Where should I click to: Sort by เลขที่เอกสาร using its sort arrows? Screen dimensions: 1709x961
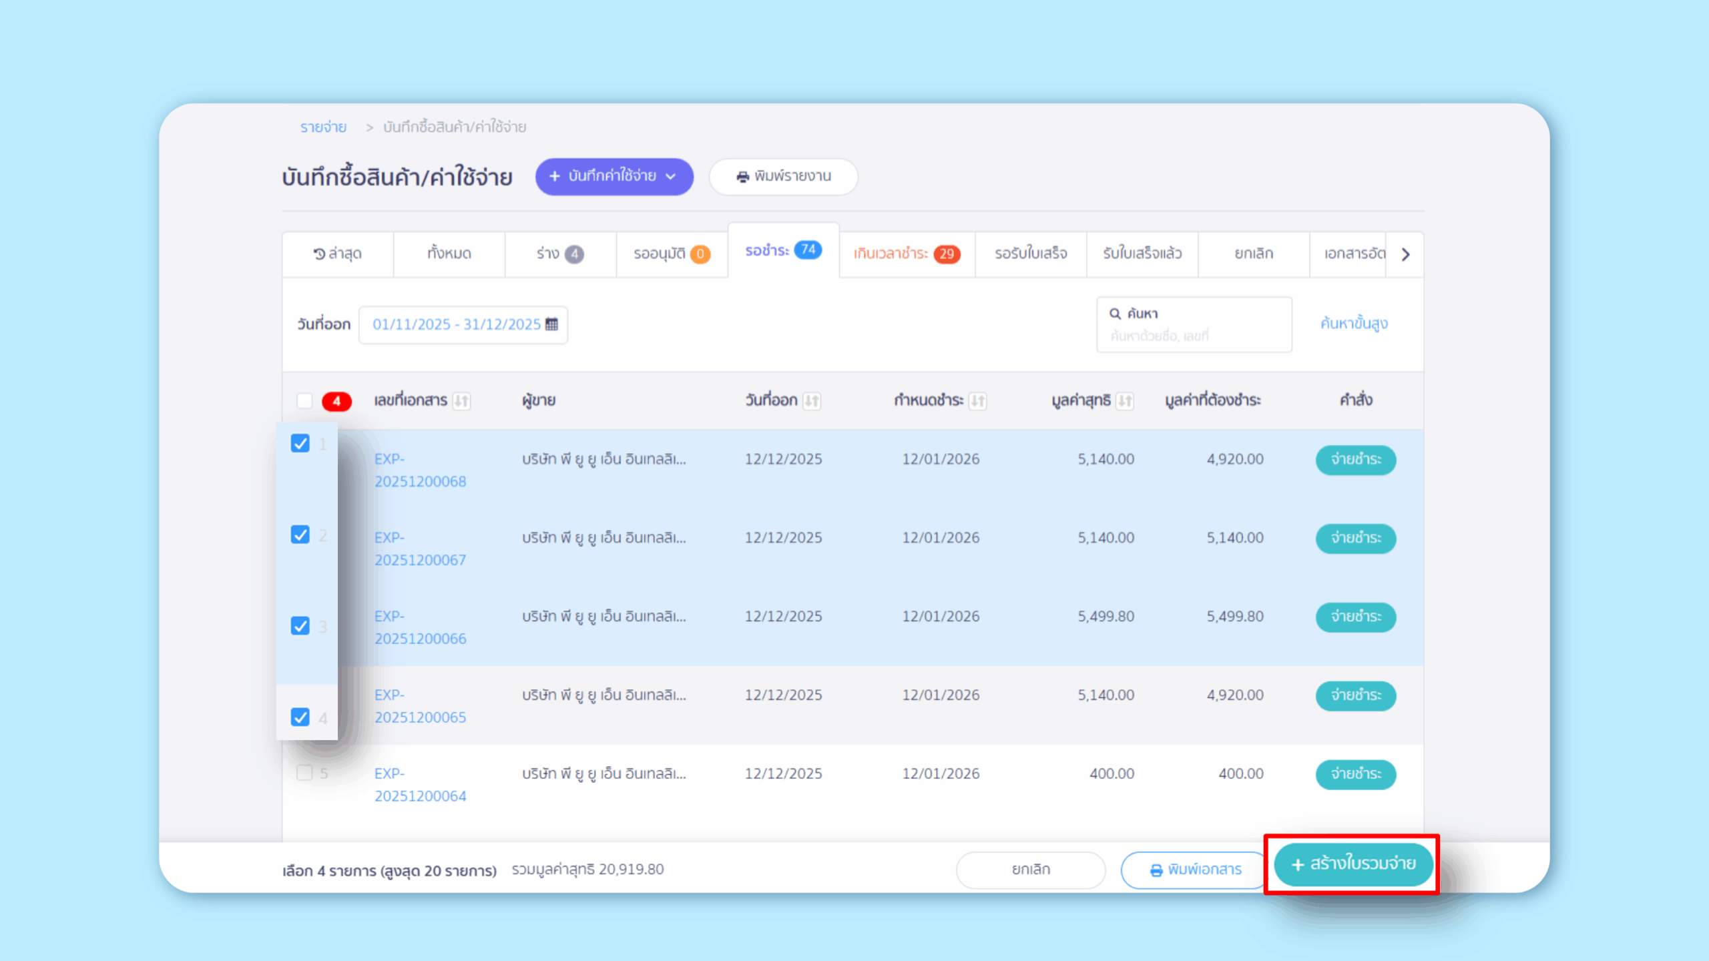[463, 401]
